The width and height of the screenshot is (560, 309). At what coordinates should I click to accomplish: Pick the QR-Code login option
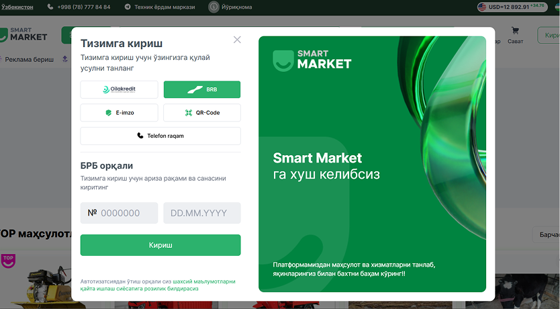click(202, 113)
